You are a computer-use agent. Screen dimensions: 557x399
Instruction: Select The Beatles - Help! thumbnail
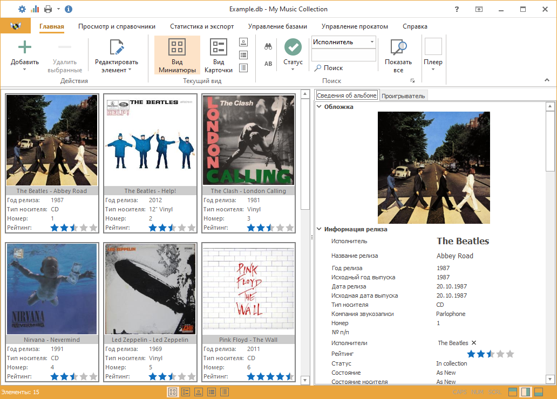[150, 140]
